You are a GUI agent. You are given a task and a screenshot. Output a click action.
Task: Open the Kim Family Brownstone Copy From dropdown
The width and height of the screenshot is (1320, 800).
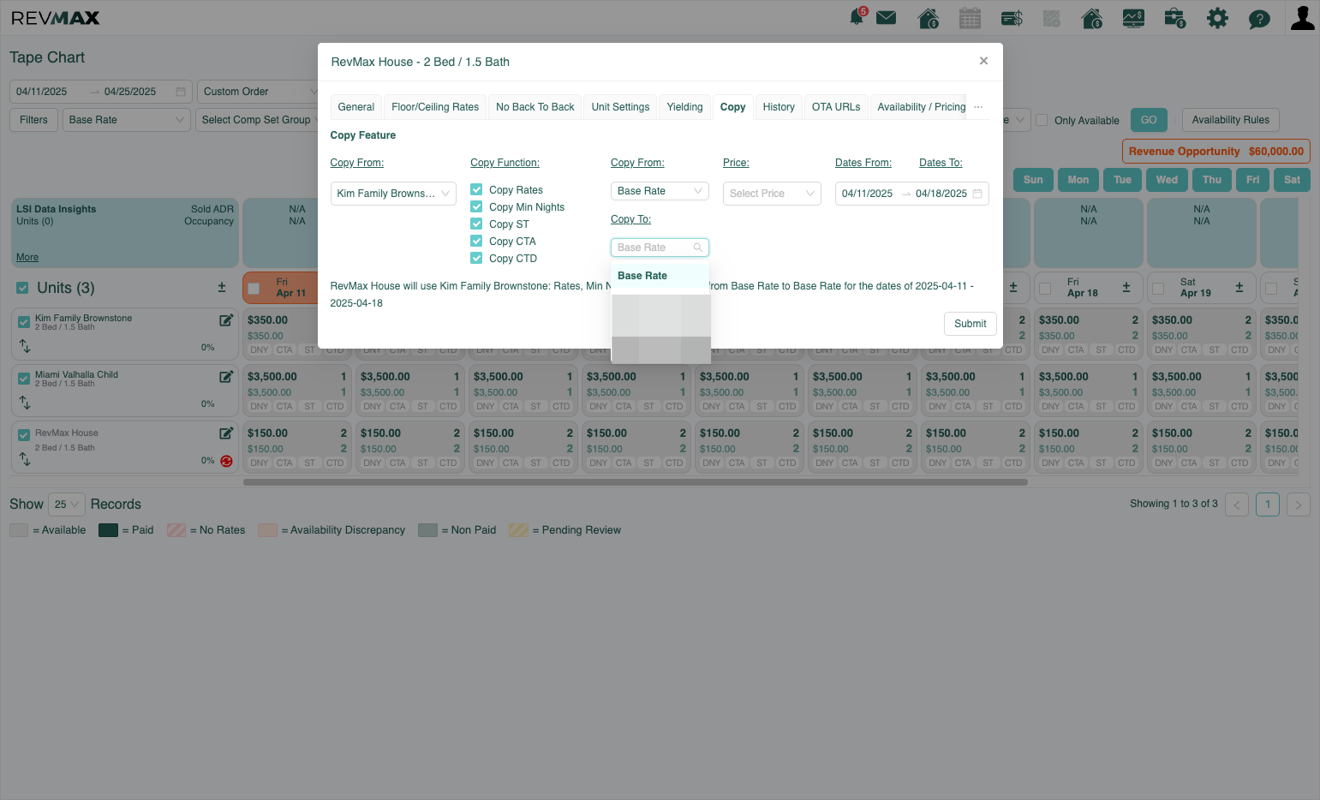click(x=393, y=194)
